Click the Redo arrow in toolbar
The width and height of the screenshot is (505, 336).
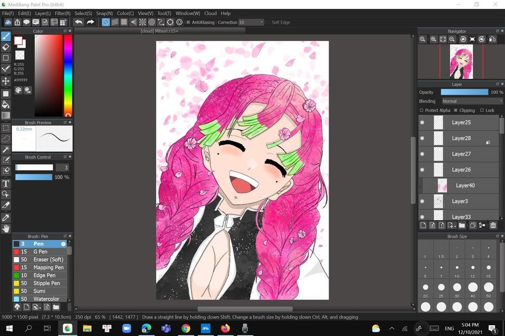tap(91, 22)
